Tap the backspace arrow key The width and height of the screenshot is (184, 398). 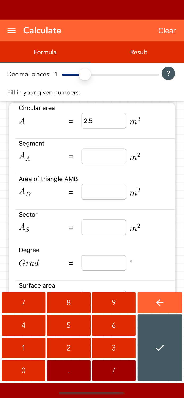click(x=160, y=302)
